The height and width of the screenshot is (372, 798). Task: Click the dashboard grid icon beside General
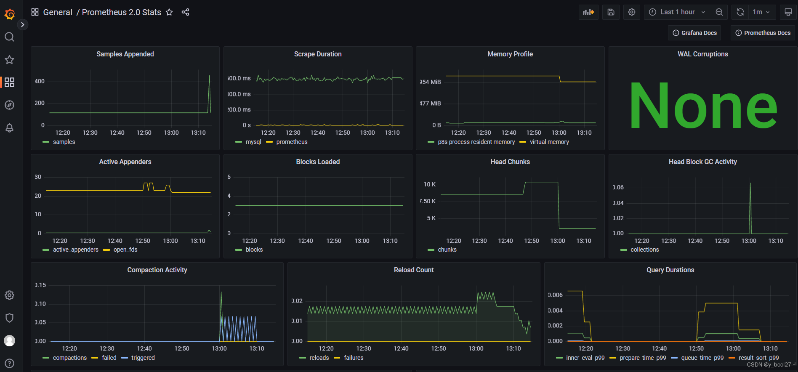[35, 12]
